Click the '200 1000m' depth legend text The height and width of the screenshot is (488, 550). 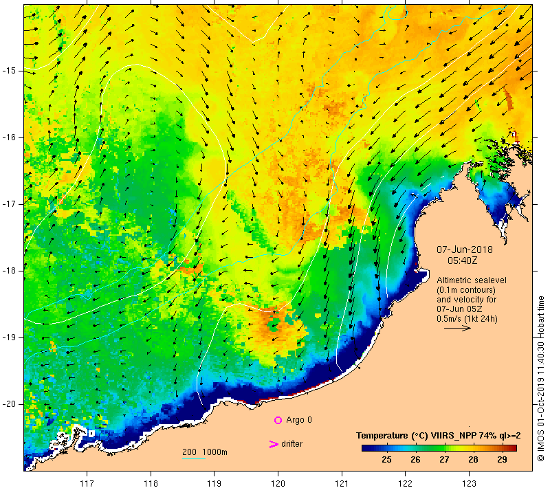point(205,452)
